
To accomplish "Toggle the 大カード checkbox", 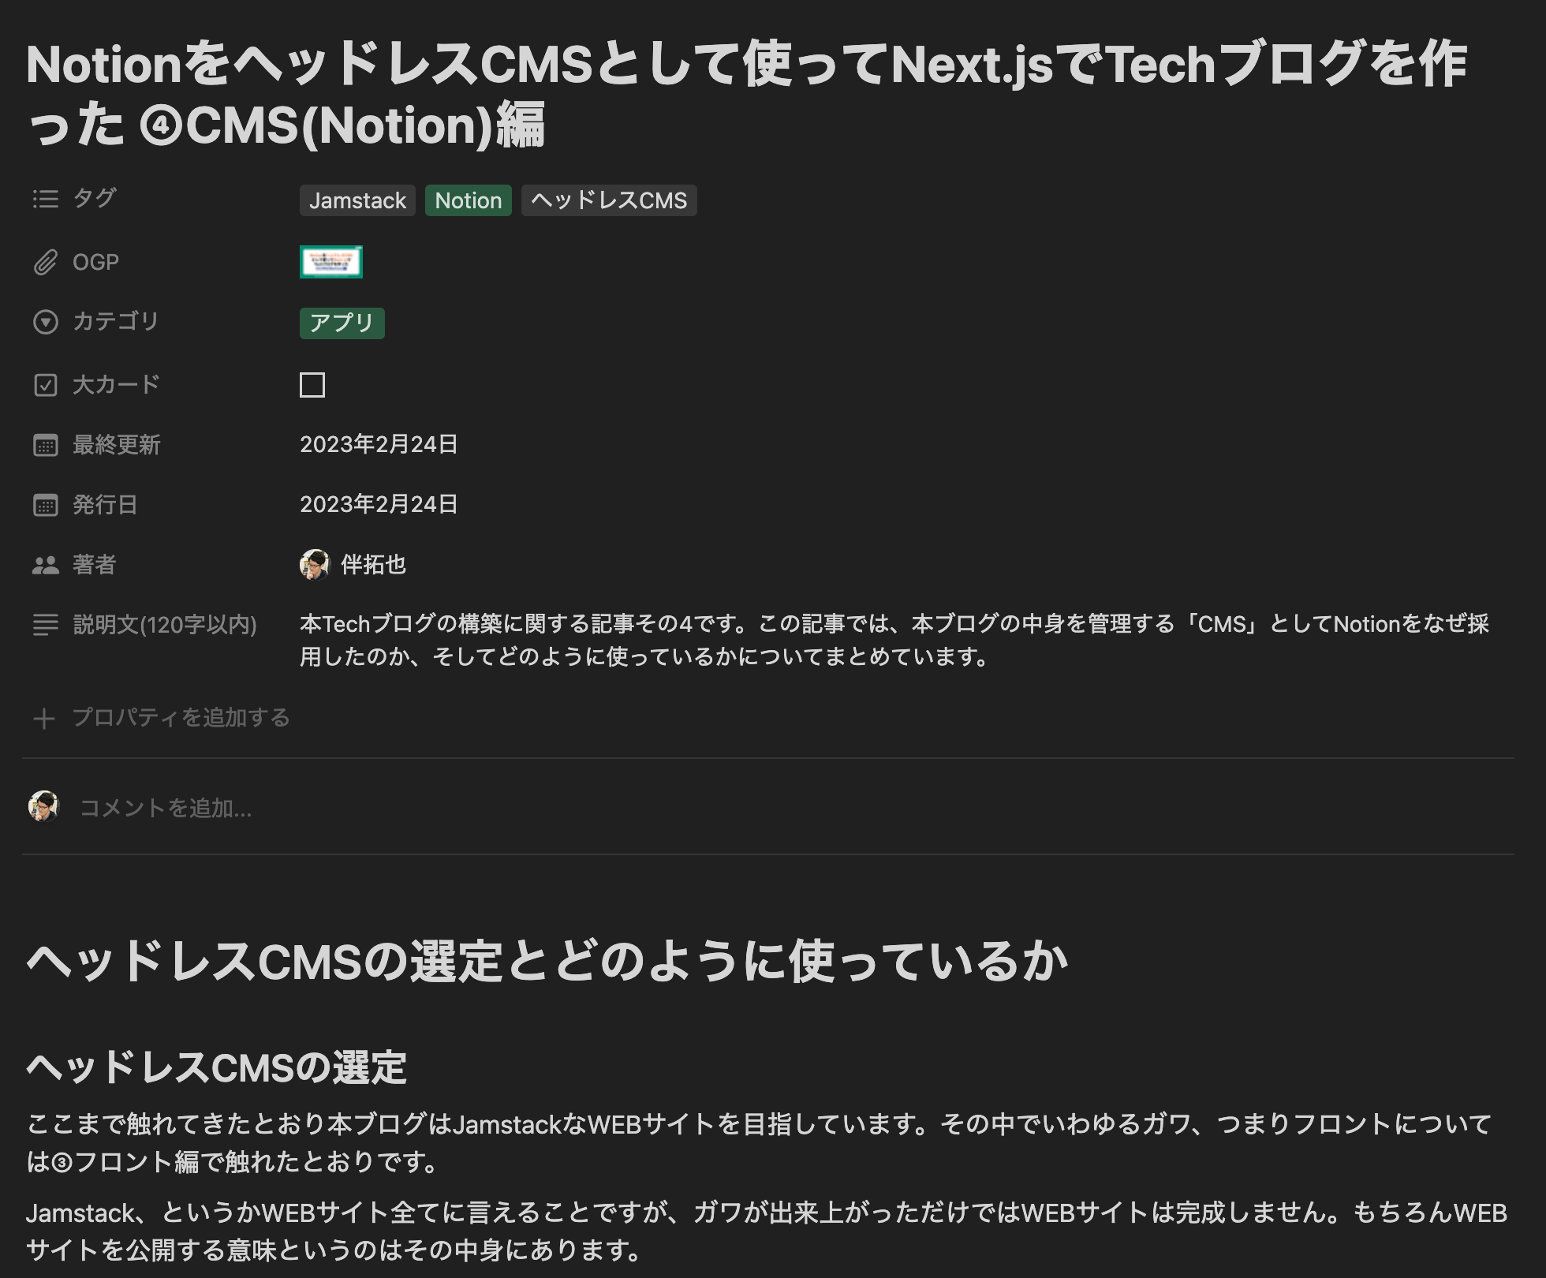I will point(312,385).
